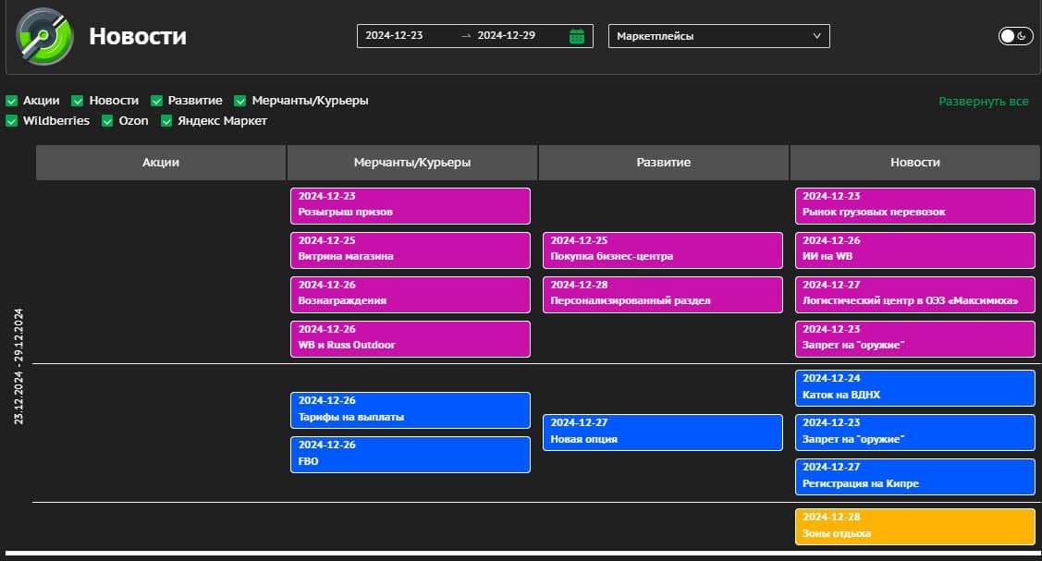The width and height of the screenshot is (1042, 561).
Task: Open the yellow Зоны отдыха card
Action: pos(914,526)
